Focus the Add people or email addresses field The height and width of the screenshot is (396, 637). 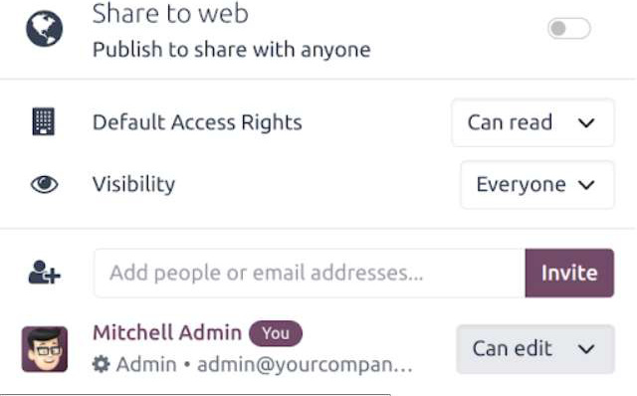pos(310,273)
